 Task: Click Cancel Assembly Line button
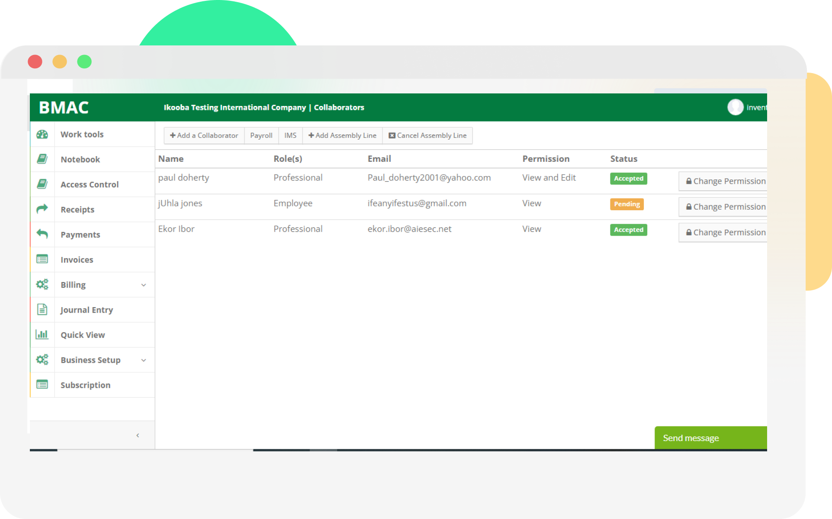[x=427, y=136]
